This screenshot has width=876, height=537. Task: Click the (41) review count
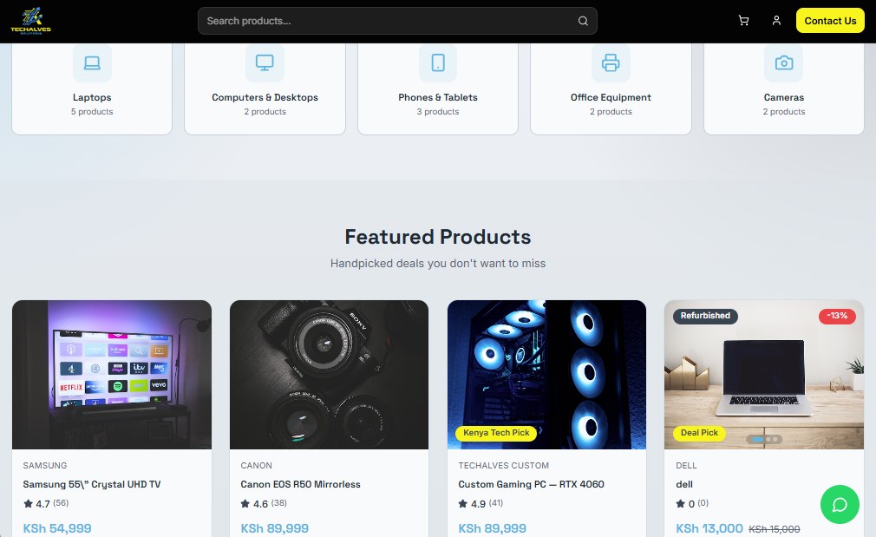tap(496, 503)
